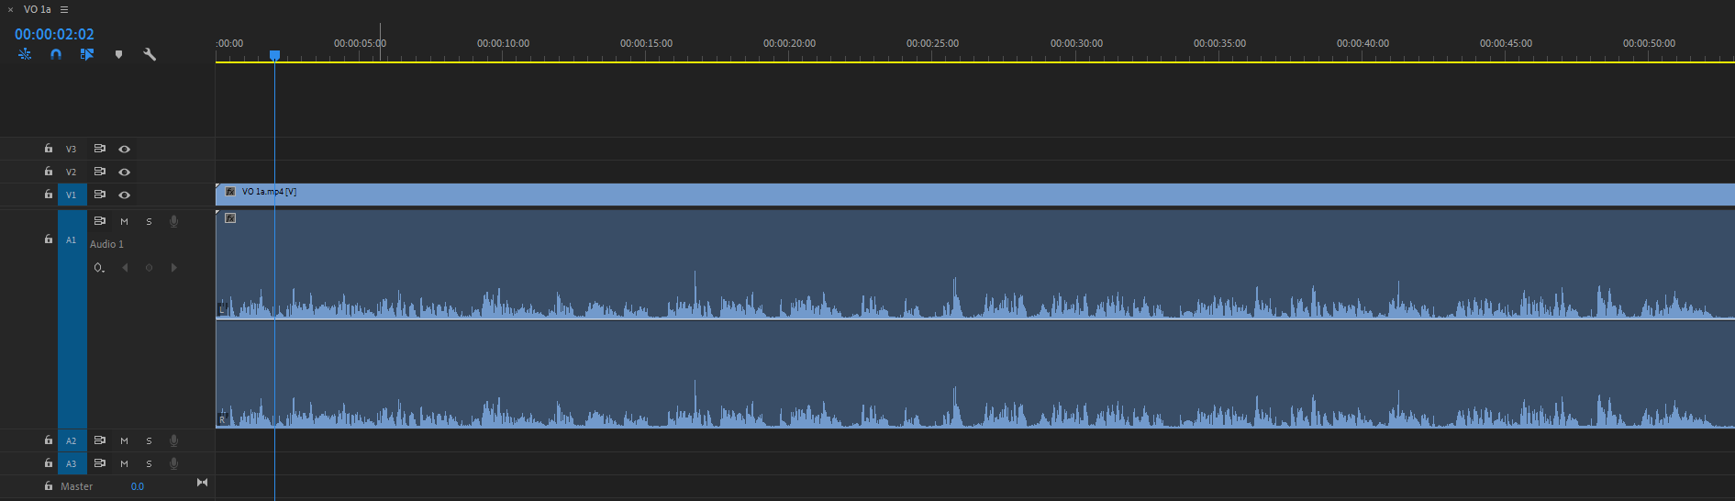Toggle lock on track V3

click(x=49, y=149)
